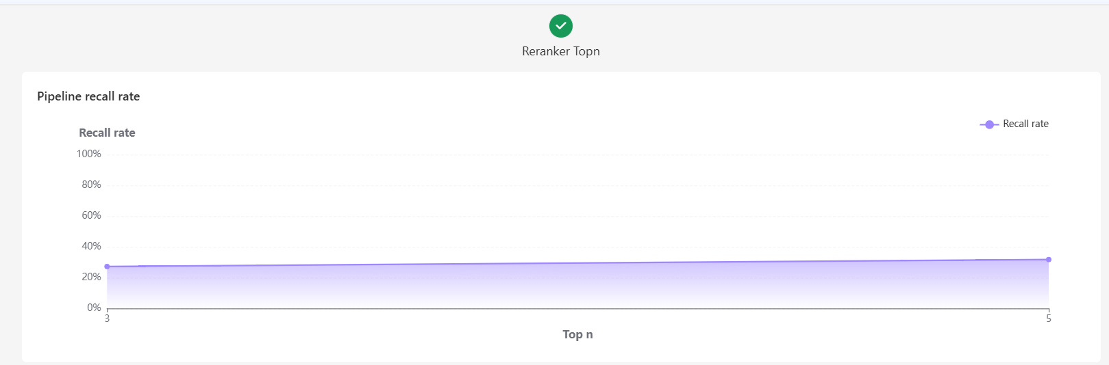This screenshot has width=1109, height=365.
Task: Click the data point at Top n 5
Action: point(1049,260)
